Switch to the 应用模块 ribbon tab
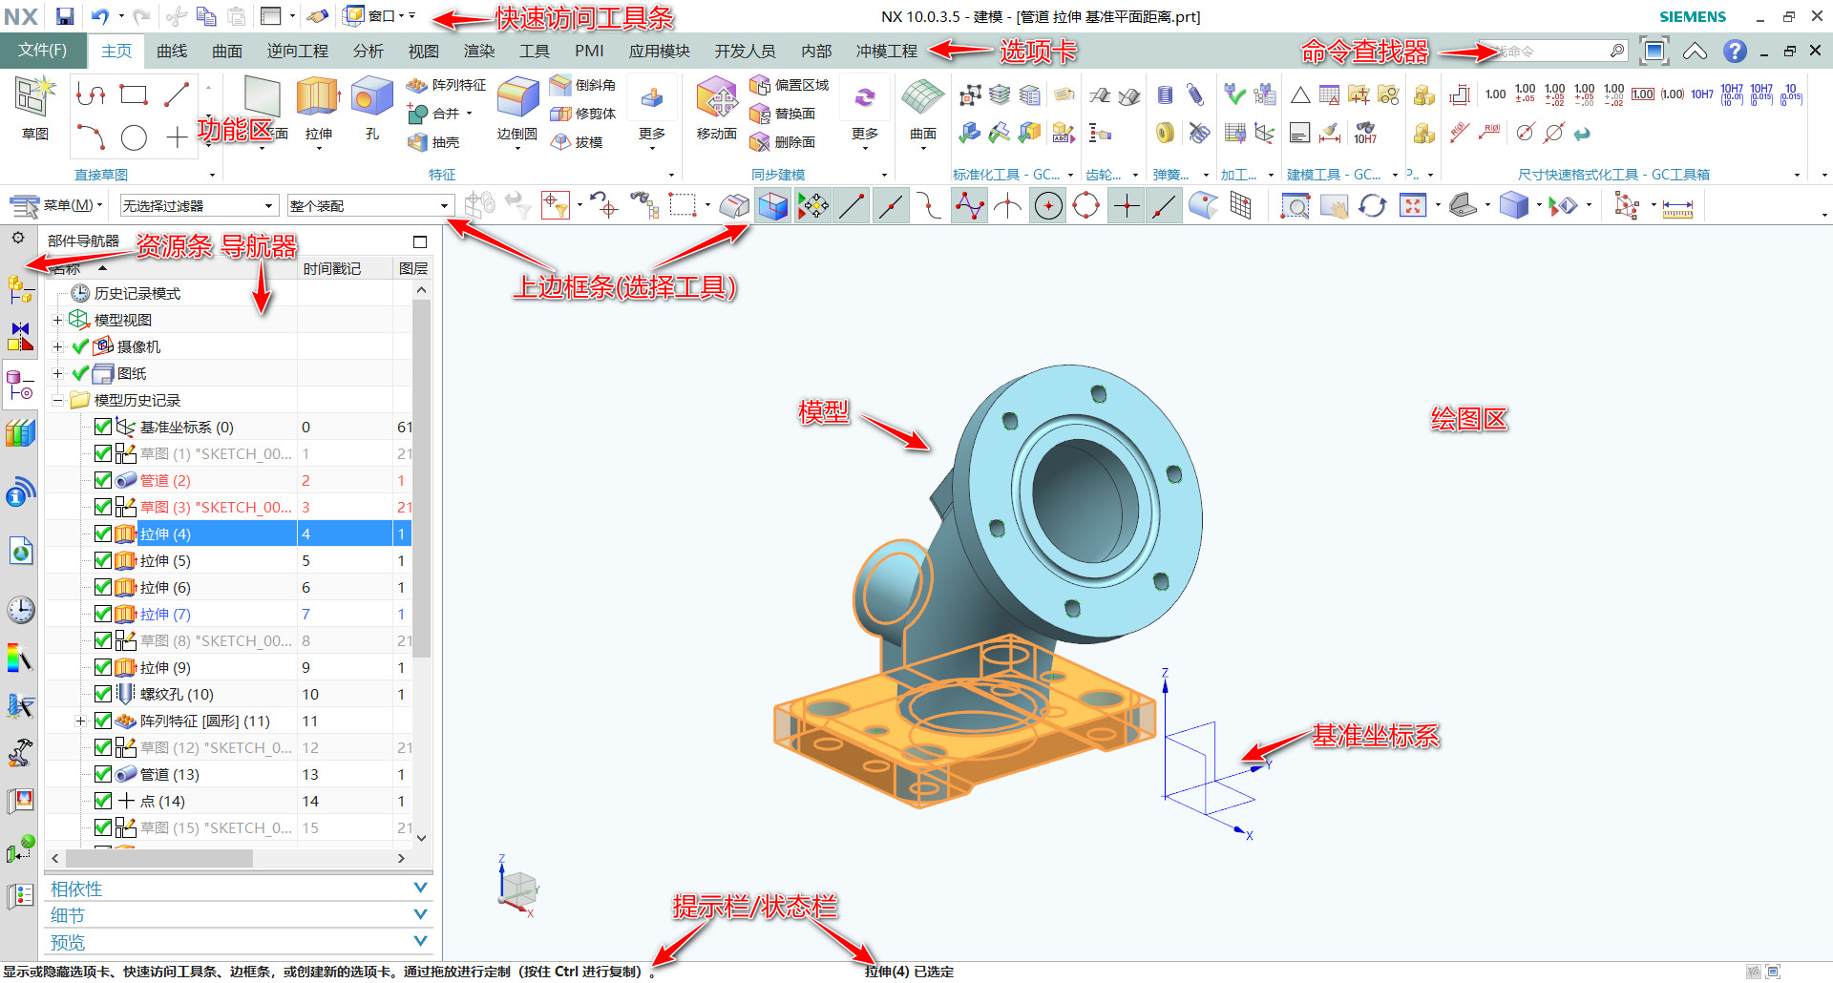 [x=660, y=51]
